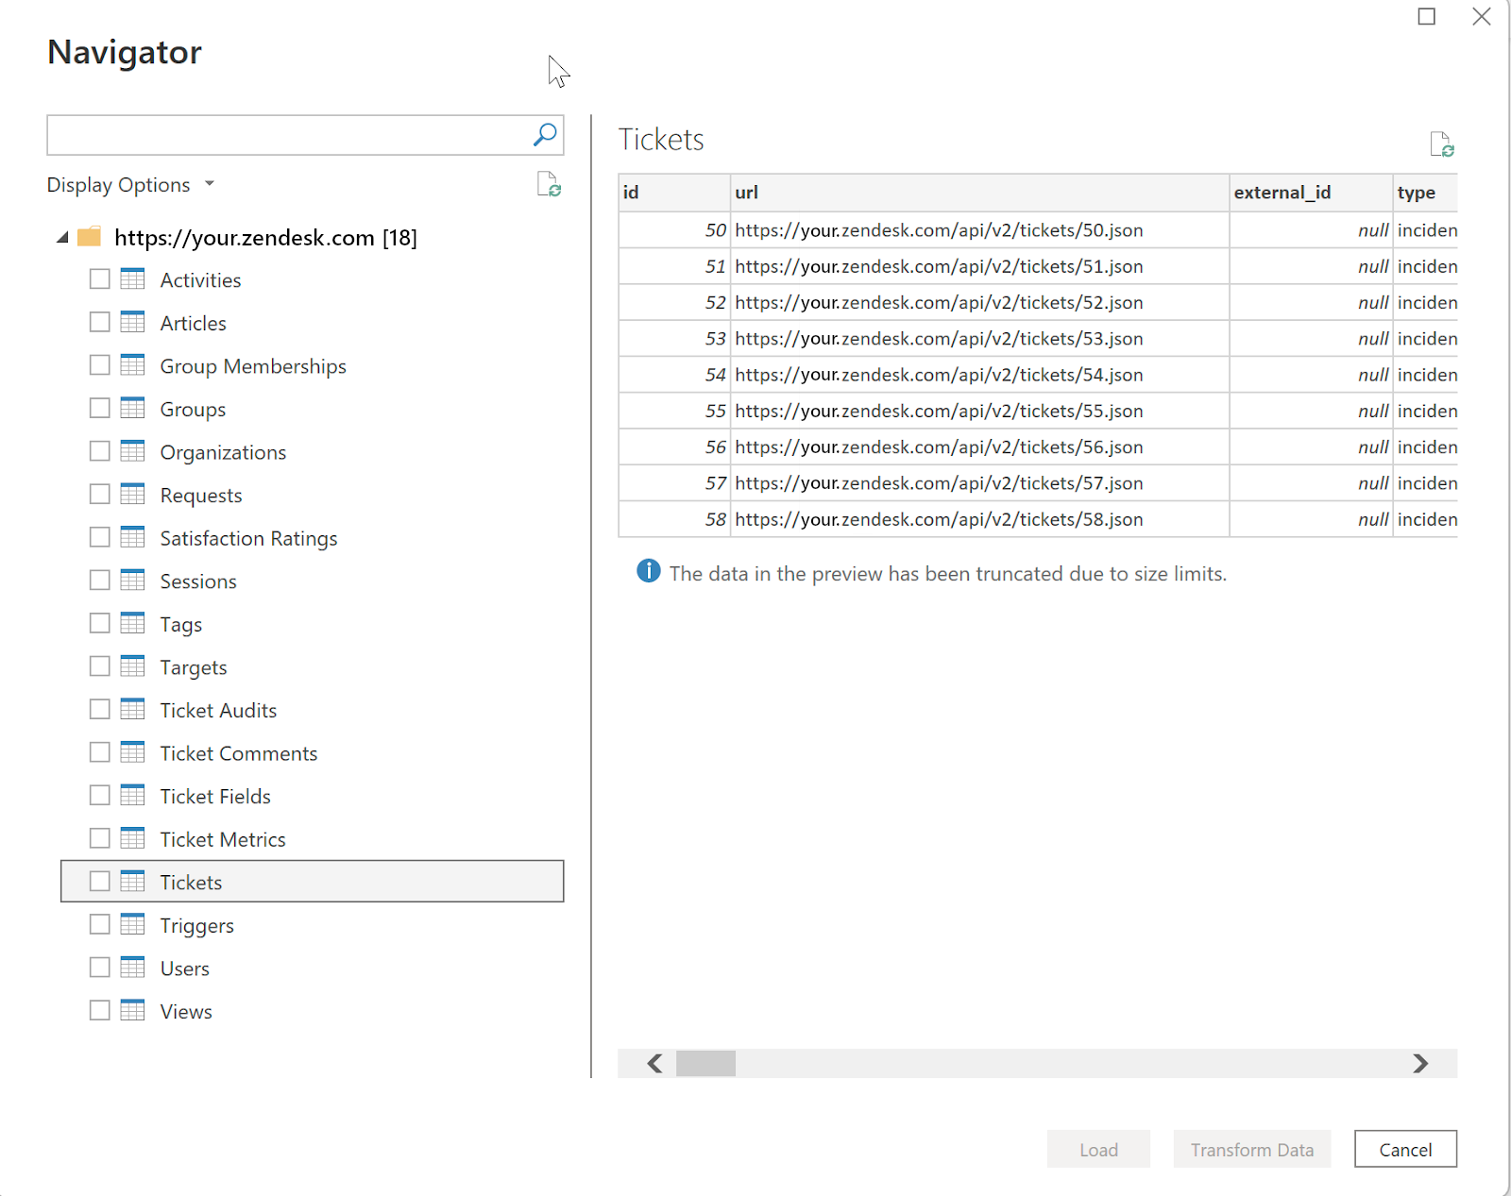Select Ticket Audits in the navigator tree

pyautogui.click(x=218, y=709)
